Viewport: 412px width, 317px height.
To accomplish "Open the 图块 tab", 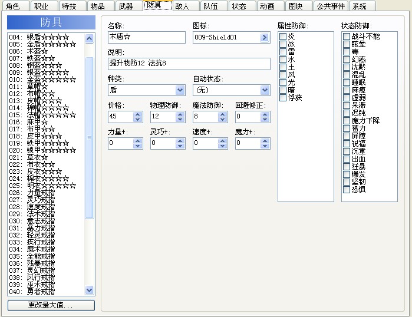I will click(299, 6).
